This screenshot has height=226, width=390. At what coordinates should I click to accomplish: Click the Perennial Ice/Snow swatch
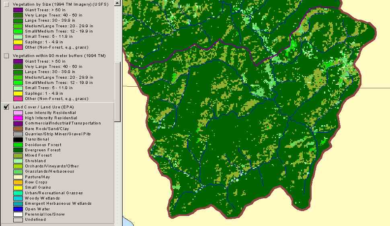[18, 214]
